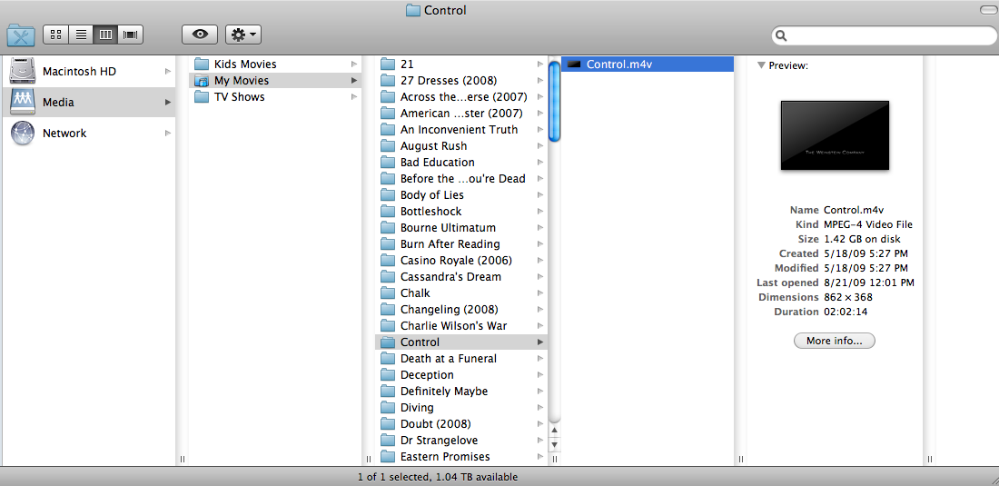The height and width of the screenshot is (486, 999).
Task: Select Macintosh HD drive
Action: pyautogui.click(x=91, y=72)
